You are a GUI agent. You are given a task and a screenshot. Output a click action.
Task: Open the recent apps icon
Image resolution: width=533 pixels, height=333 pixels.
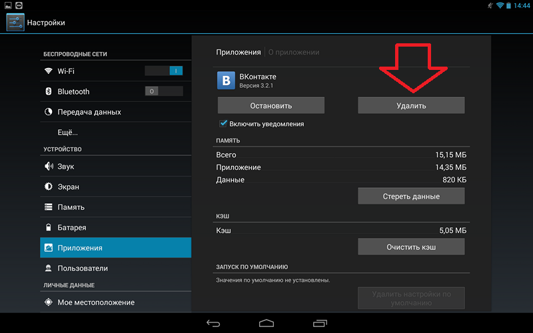pyautogui.click(x=320, y=323)
